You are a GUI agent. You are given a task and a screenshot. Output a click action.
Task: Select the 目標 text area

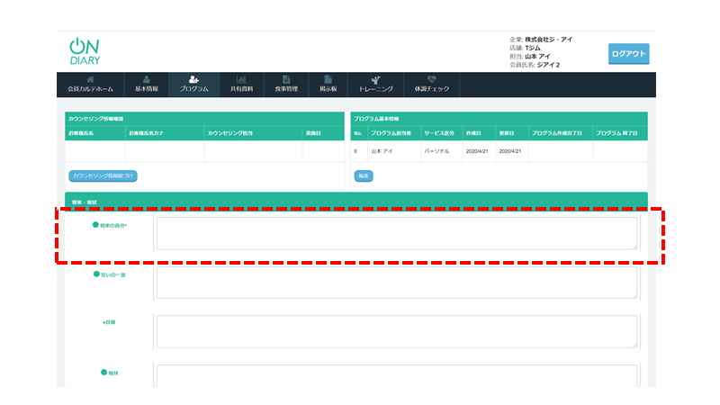(396, 330)
